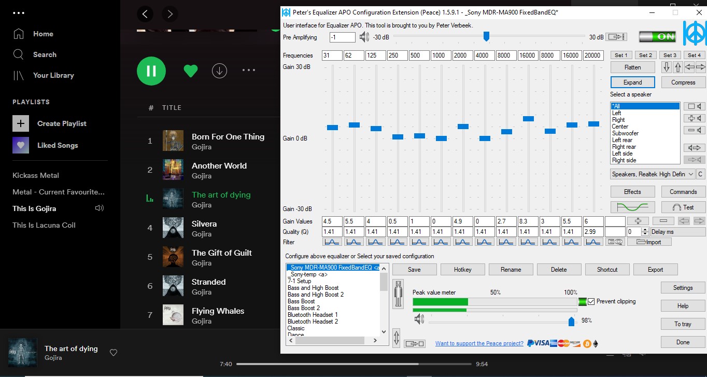Change filter type of the 31 Hz band
Viewport: 707px width, 377px height.
(x=332, y=242)
